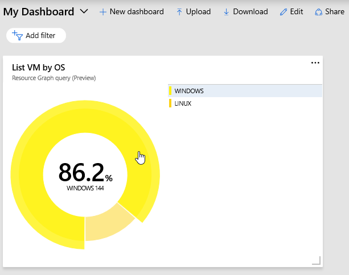Click the My Dashboard title
The image size is (349, 275).
pyautogui.click(x=39, y=11)
